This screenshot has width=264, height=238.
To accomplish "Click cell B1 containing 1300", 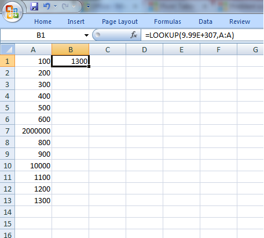I will [71, 61].
